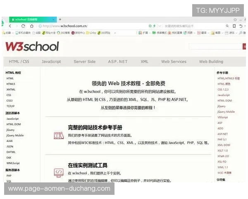Click the page-shaped icon right of the magnifier
Screen dimensions: 248x199
[x=234, y=26]
